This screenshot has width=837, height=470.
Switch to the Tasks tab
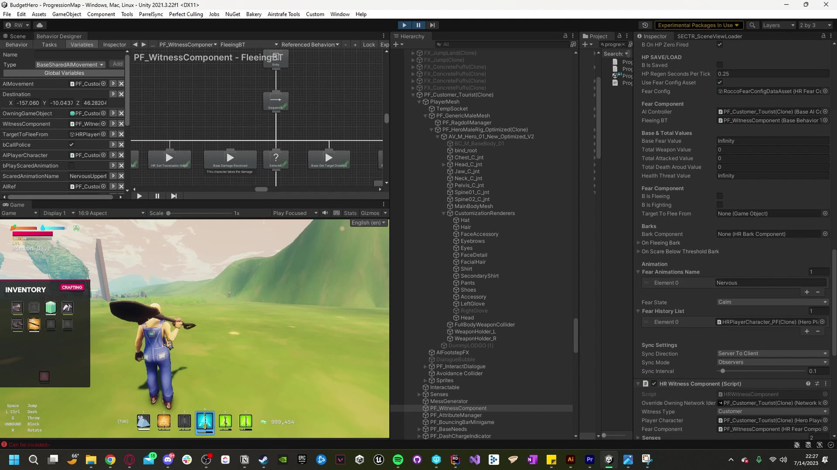(49, 44)
